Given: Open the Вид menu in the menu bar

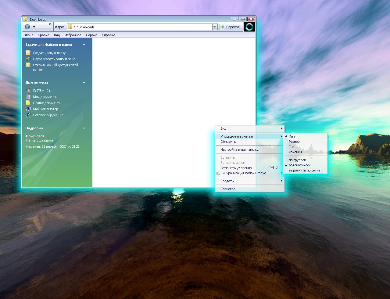Looking at the screenshot, I should click(57, 35).
